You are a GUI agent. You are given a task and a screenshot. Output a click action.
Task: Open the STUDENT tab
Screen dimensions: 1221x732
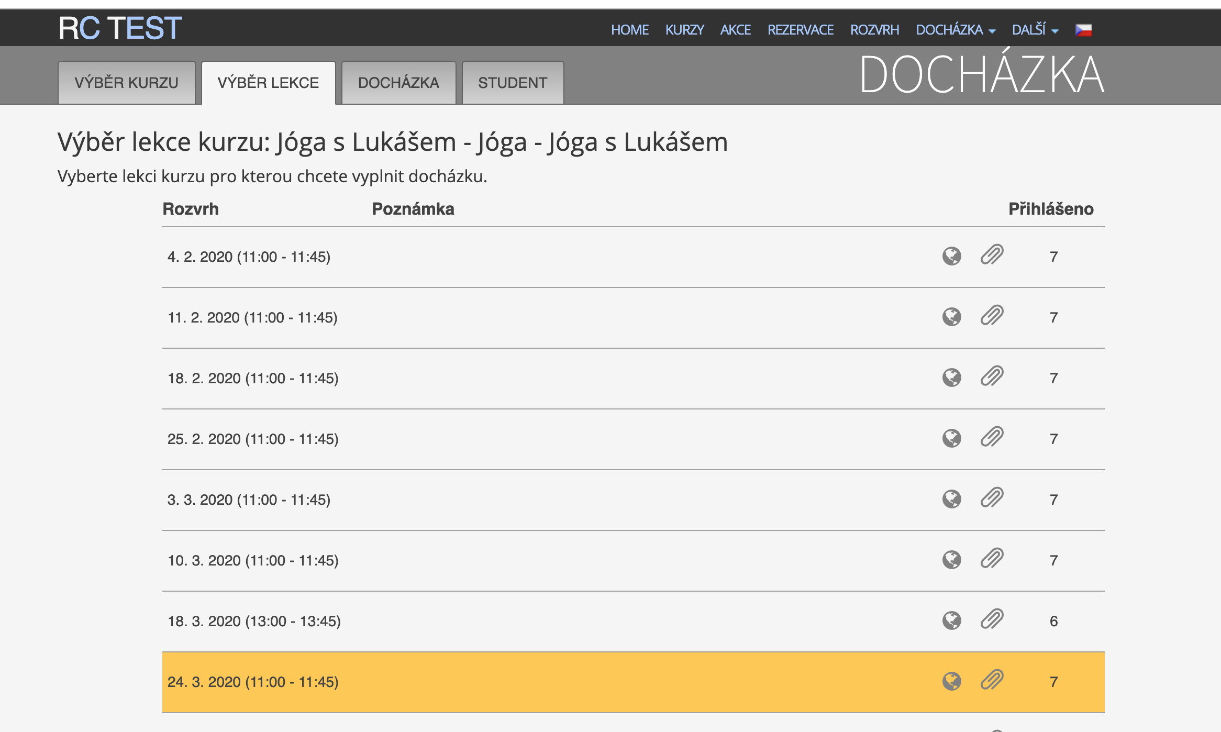(512, 83)
